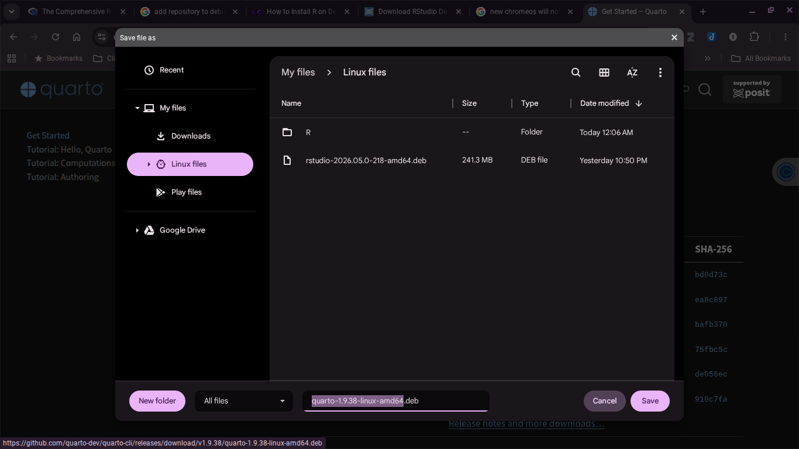Switch to the Download RStudio tab

click(414, 12)
